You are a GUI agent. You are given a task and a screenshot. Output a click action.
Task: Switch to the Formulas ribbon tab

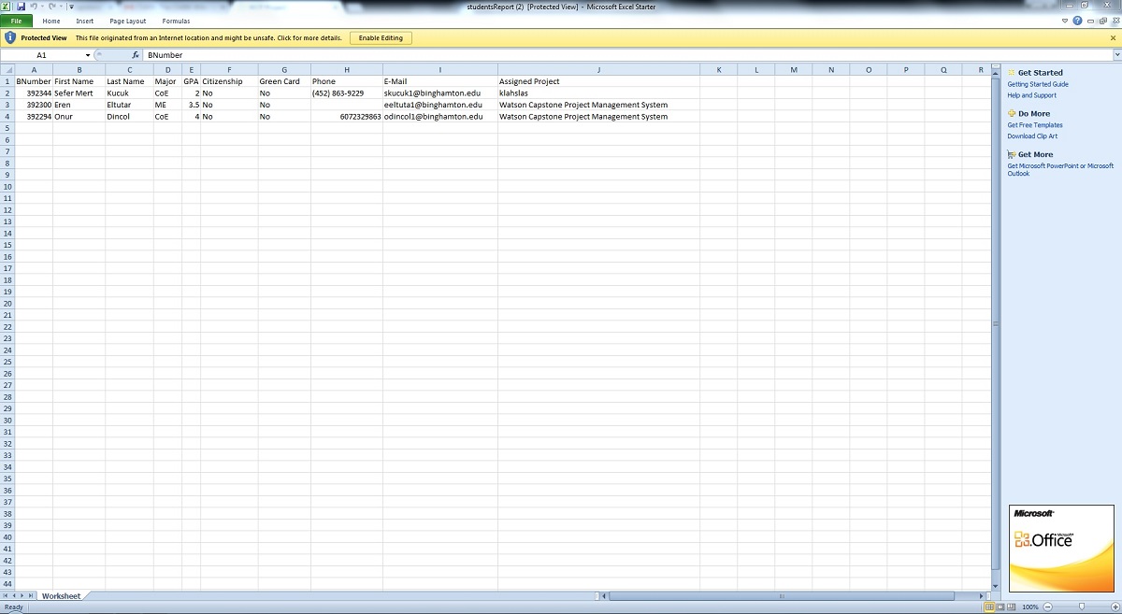click(x=176, y=21)
